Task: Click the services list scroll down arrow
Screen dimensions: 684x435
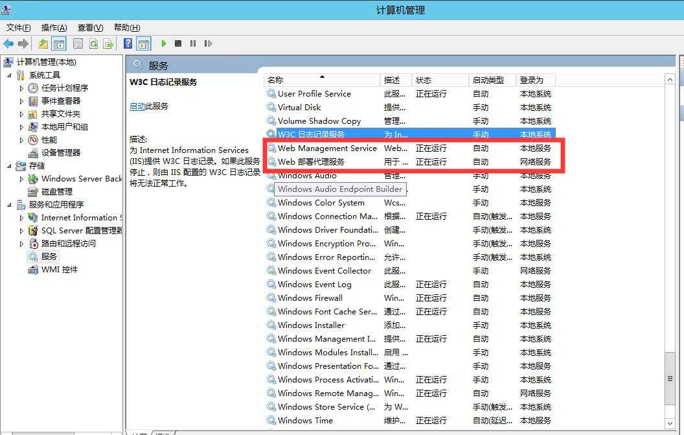Action: coord(670,423)
